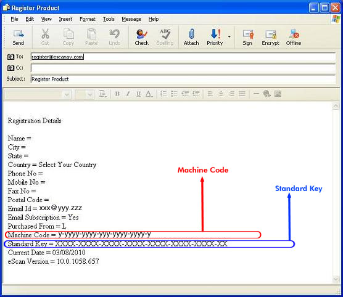Toggle bold formatting
Screen dimensions: 343x297
(117, 94)
